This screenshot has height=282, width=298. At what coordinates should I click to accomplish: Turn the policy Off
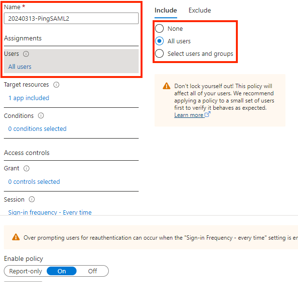click(92, 271)
